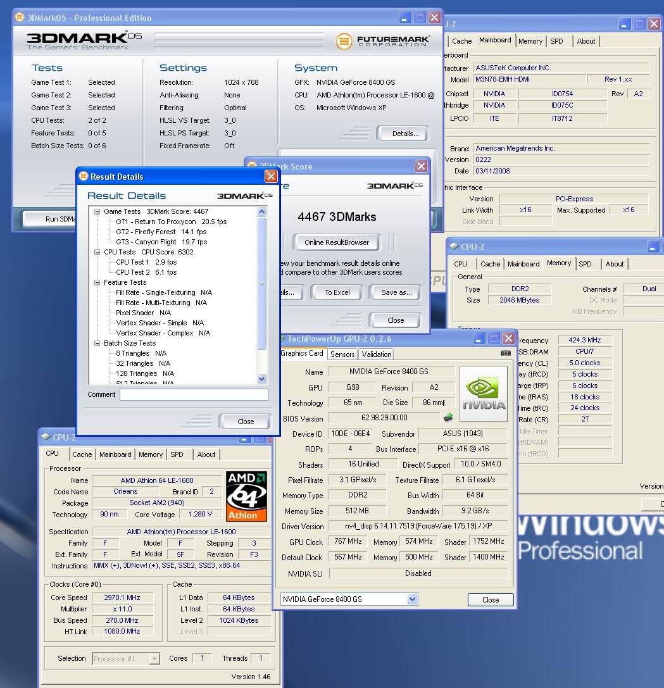Click the CPU-Z Memory window title icon
The height and width of the screenshot is (688, 664).
coord(454,247)
